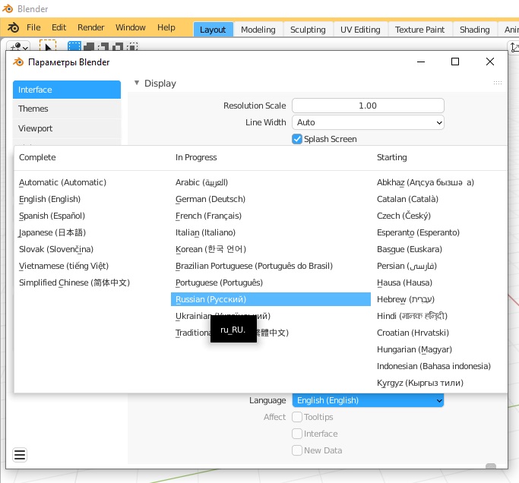Switch to the UV Editing workspace tab
The image size is (519, 483).
coord(360,30)
